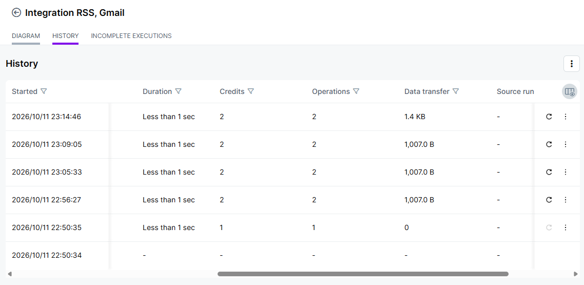This screenshot has height=285, width=584.
Task: Click the data transfer 0 in 22:50:35 row
Action: pos(407,227)
